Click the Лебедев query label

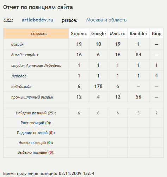tap(19, 76)
